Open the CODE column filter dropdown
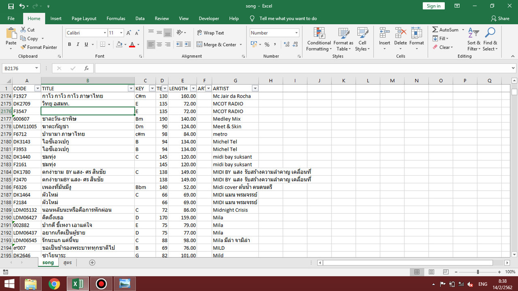The height and width of the screenshot is (291, 518). 38,88
